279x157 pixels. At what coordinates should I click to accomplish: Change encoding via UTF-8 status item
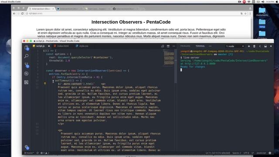pyautogui.click(x=246, y=153)
